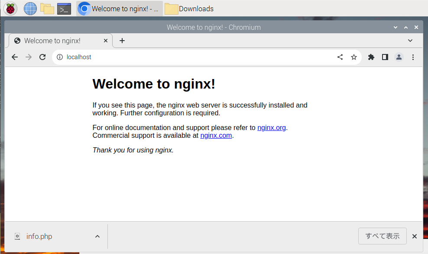
Task: Open the Raspberry Pi main menu
Action: coord(10,8)
